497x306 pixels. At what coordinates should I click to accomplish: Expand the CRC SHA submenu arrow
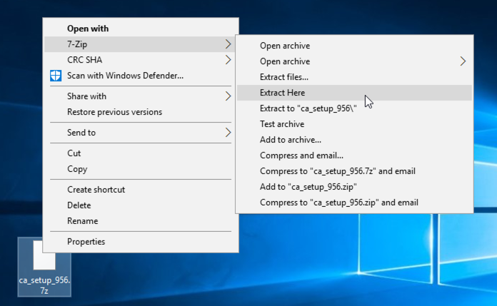pyautogui.click(x=228, y=60)
